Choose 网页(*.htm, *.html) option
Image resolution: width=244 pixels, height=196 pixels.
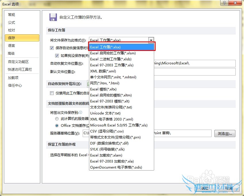point(121,83)
